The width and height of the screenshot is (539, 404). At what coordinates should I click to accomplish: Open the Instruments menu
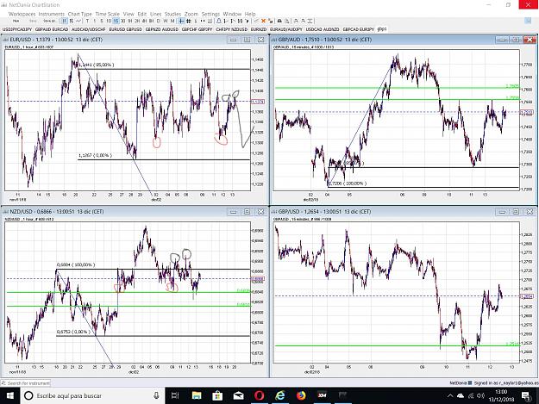(x=52, y=14)
